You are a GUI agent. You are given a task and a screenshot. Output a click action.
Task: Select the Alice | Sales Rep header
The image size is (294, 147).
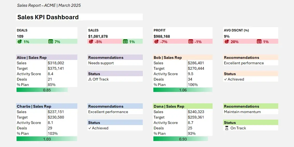tap(32, 57)
